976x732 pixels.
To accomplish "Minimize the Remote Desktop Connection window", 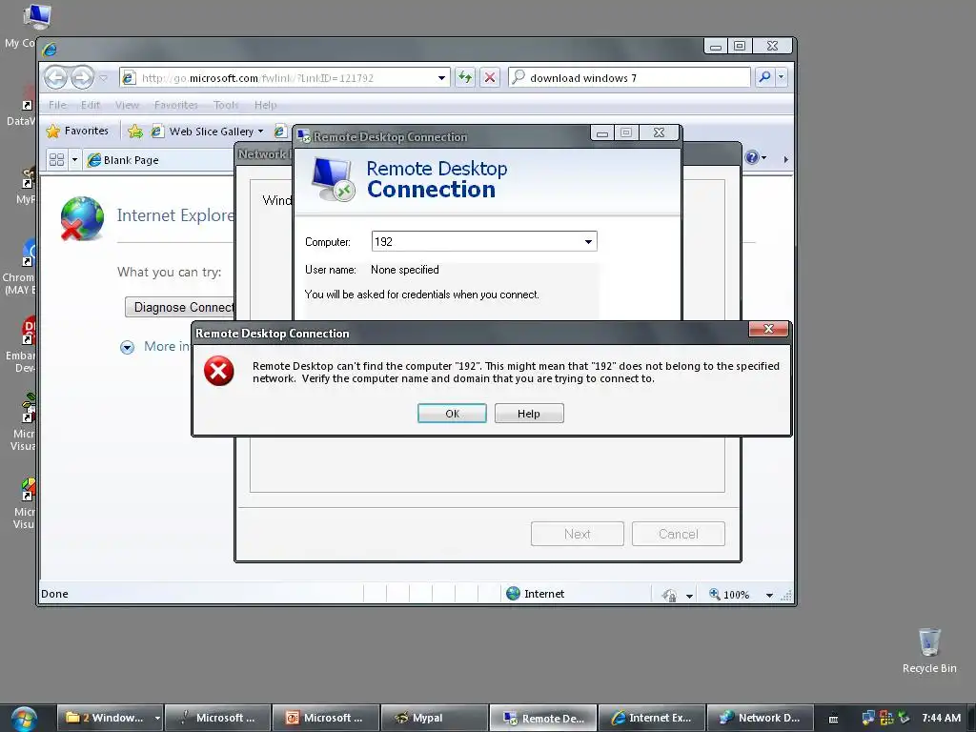I will pos(602,132).
